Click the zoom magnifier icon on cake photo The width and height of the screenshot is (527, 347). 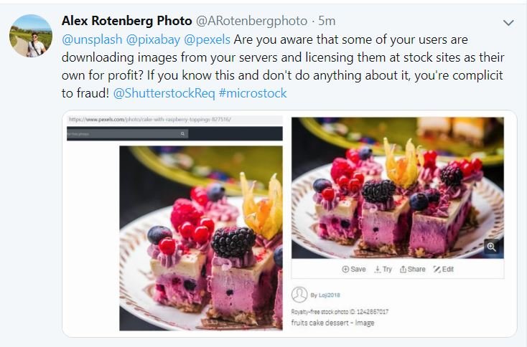click(x=492, y=247)
